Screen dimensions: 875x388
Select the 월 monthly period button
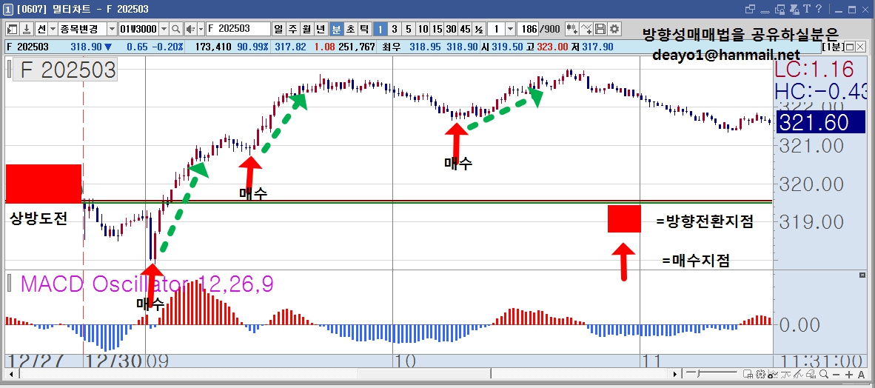(x=307, y=29)
